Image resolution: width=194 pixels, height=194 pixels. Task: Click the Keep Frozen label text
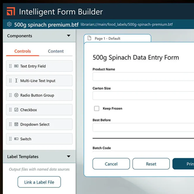(113, 108)
